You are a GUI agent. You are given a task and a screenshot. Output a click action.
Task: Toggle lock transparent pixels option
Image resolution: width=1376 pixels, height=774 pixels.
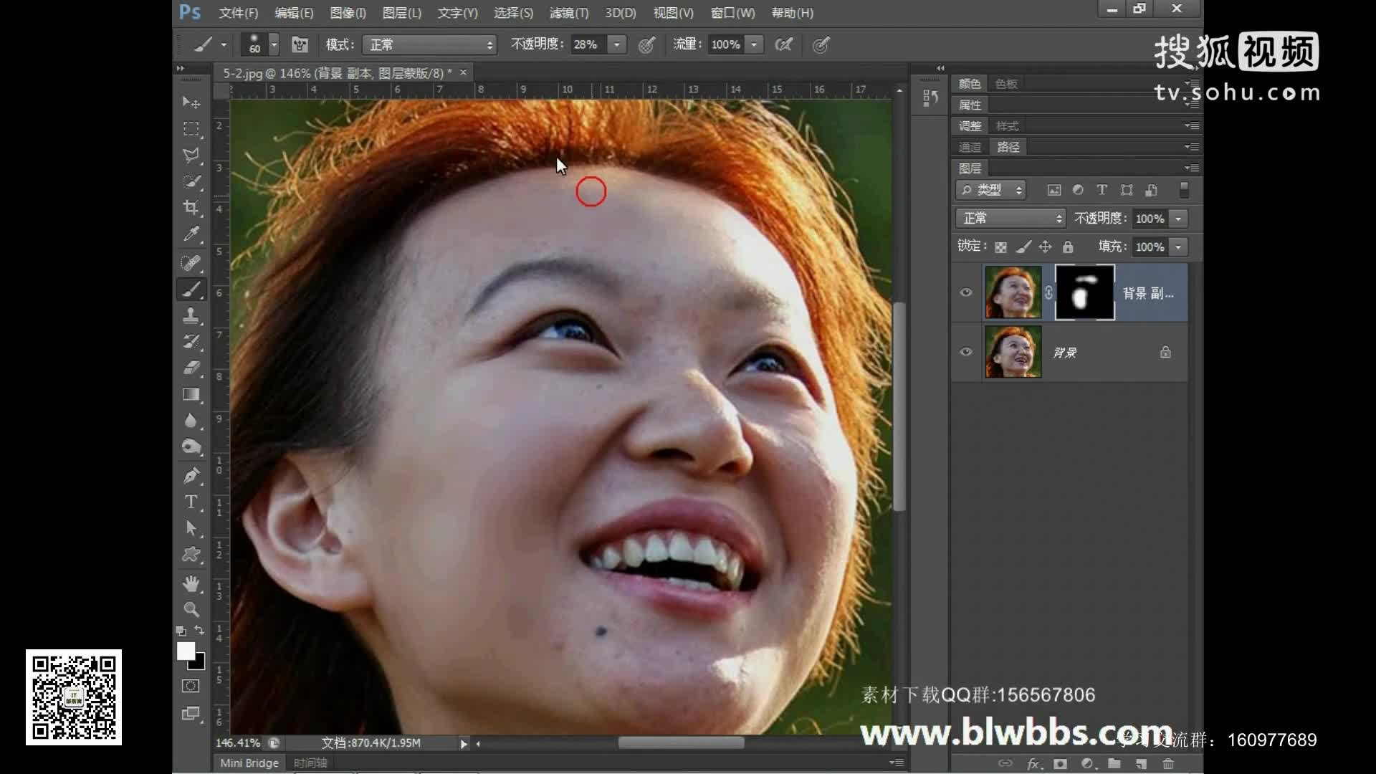pos(1001,247)
